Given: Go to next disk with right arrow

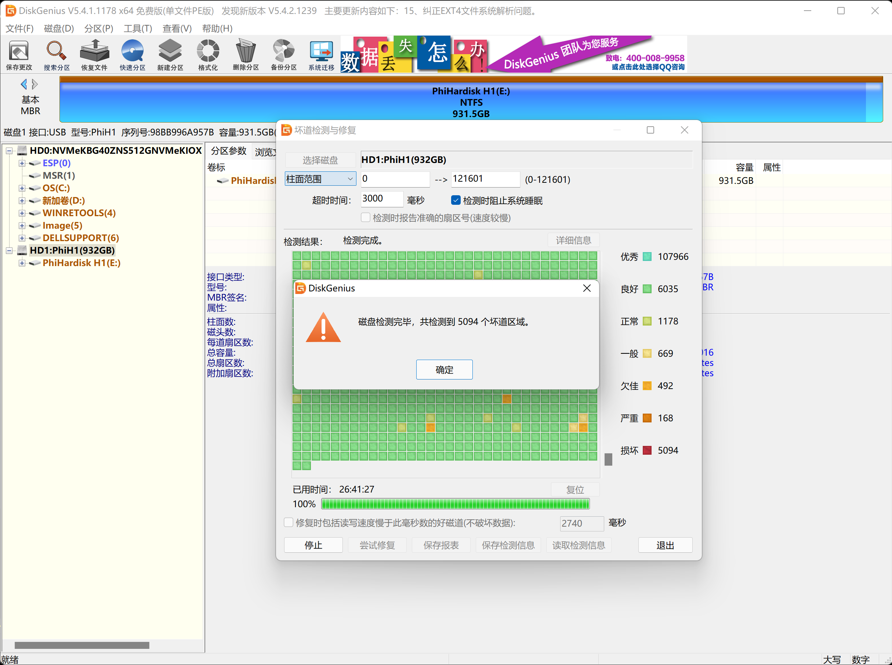Looking at the screenshot, I should [35, 84].
